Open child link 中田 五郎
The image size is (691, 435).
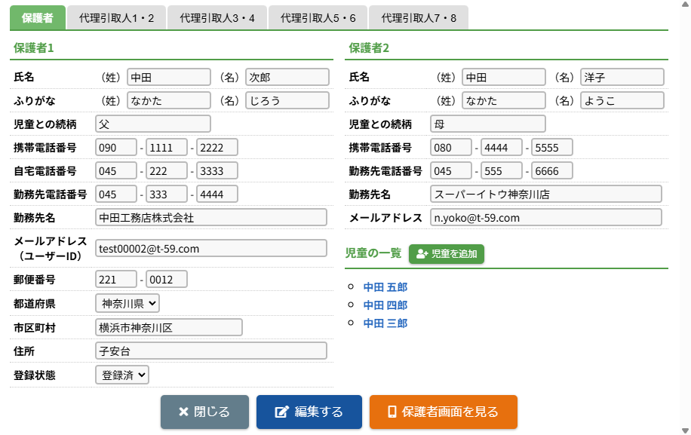(x=385, y=287)
